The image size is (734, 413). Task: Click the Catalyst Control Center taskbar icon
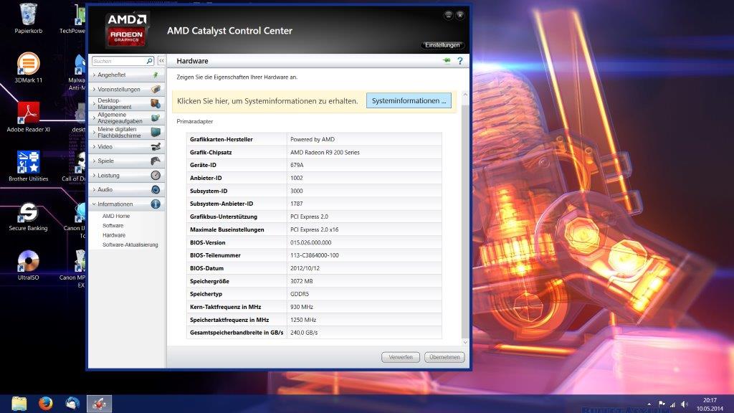click(x=99, y=404)
